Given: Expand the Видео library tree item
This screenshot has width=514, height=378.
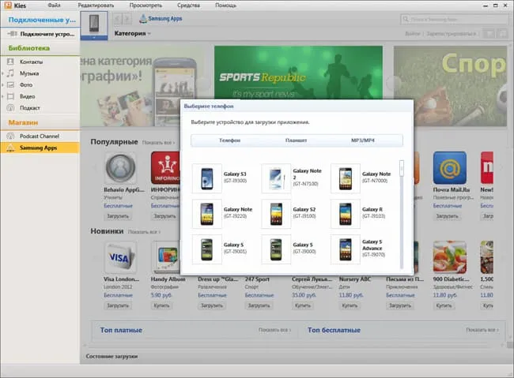Looking at the screenshot, I should pyautogui.click(x=2, y=96).
